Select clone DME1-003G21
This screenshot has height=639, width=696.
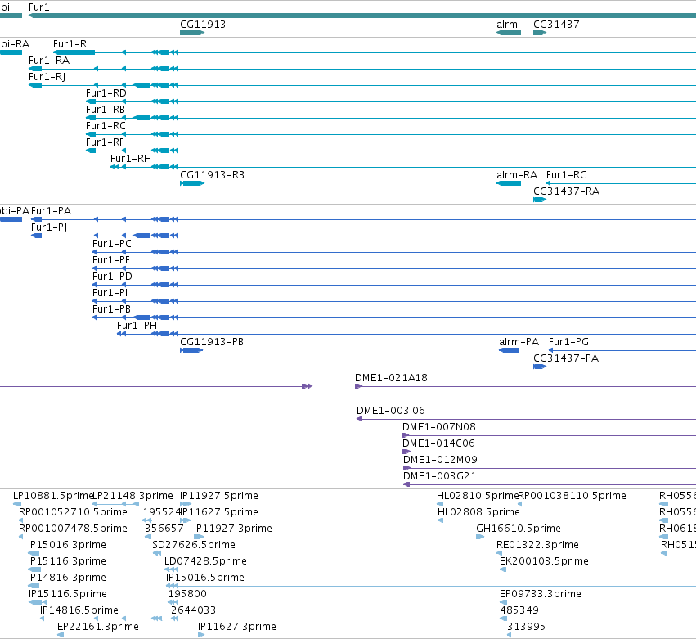[x=550, y=484]
